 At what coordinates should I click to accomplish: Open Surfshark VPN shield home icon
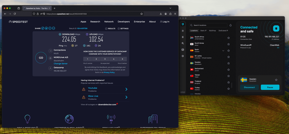(183, 24)
